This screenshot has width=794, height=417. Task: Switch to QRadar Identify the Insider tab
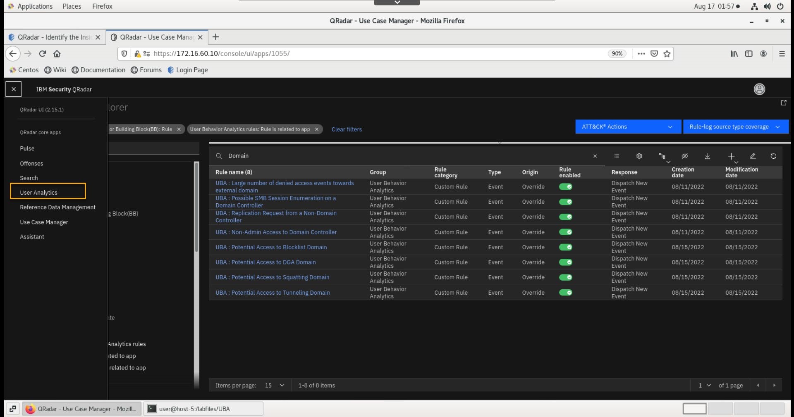click(55, 37)
